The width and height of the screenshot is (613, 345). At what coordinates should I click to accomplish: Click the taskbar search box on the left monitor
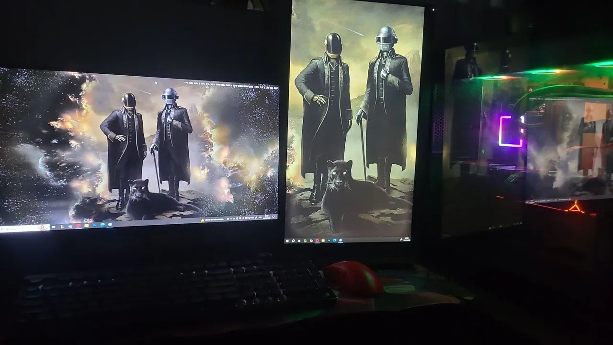click(x=24, y=229)
